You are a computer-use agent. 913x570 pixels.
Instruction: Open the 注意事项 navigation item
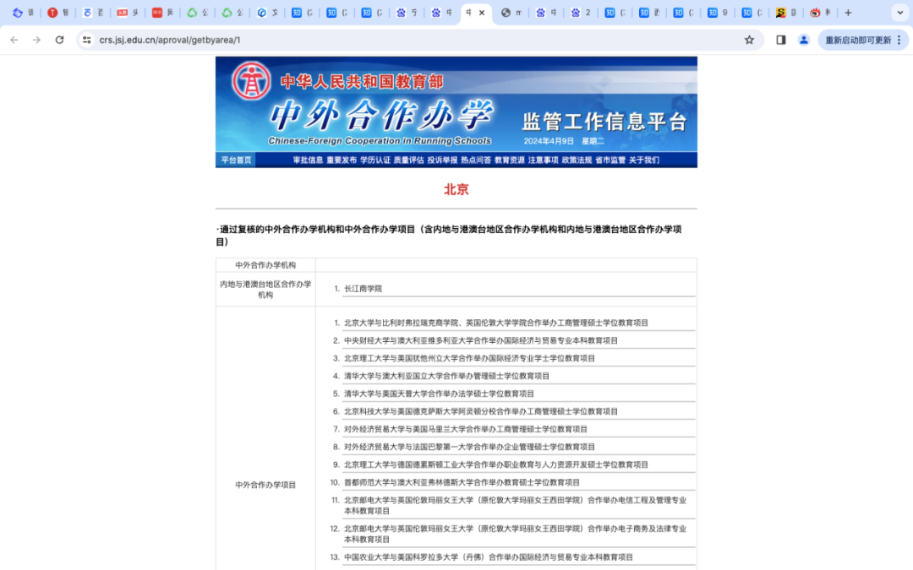544,160
